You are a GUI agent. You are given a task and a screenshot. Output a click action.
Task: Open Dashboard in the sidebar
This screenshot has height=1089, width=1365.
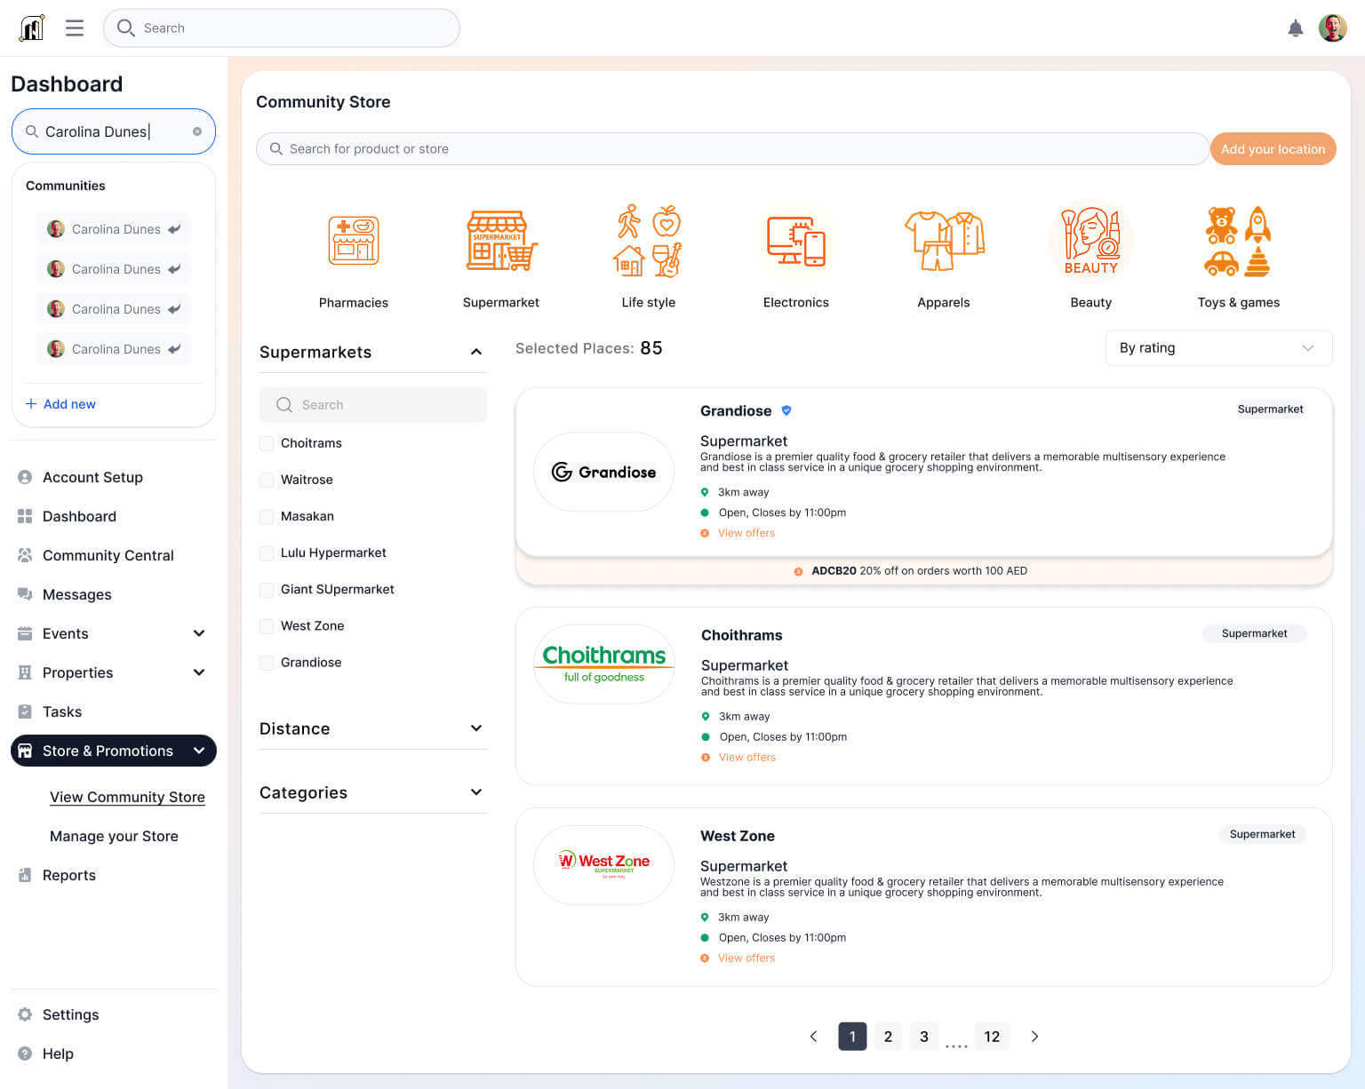pyautogui.click(x=79, y=516)
